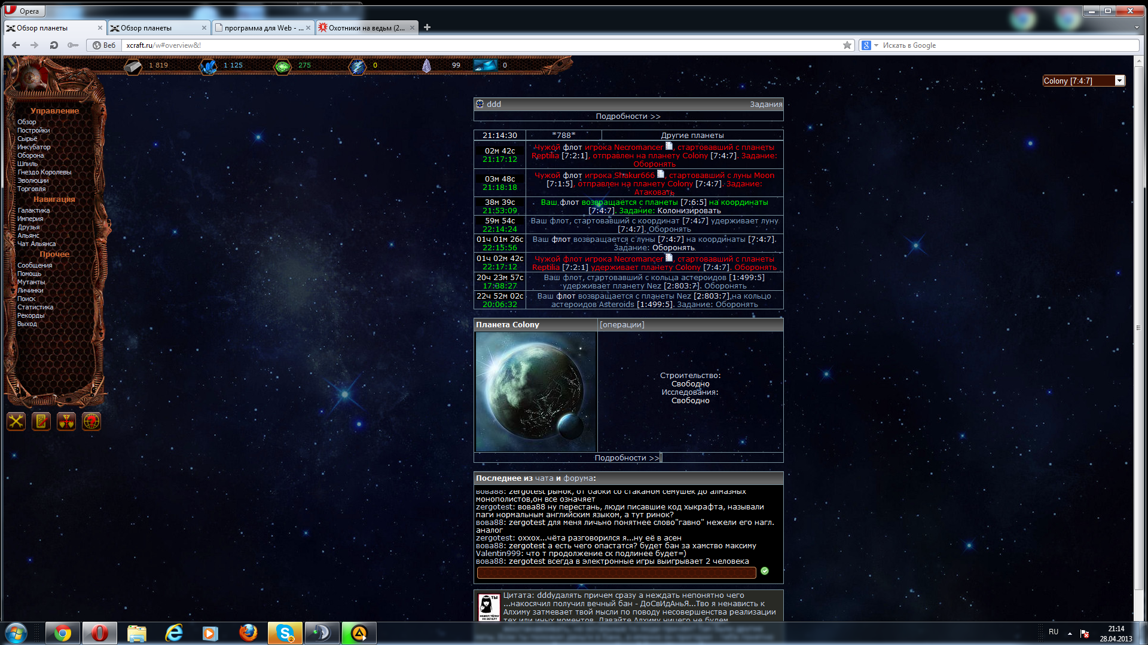Click the Colony planet image
This screenshot has height=645, width=1148.
coord(536,392)
